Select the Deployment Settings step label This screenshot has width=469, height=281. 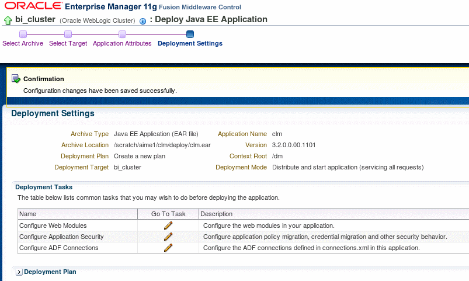[190, 43]
